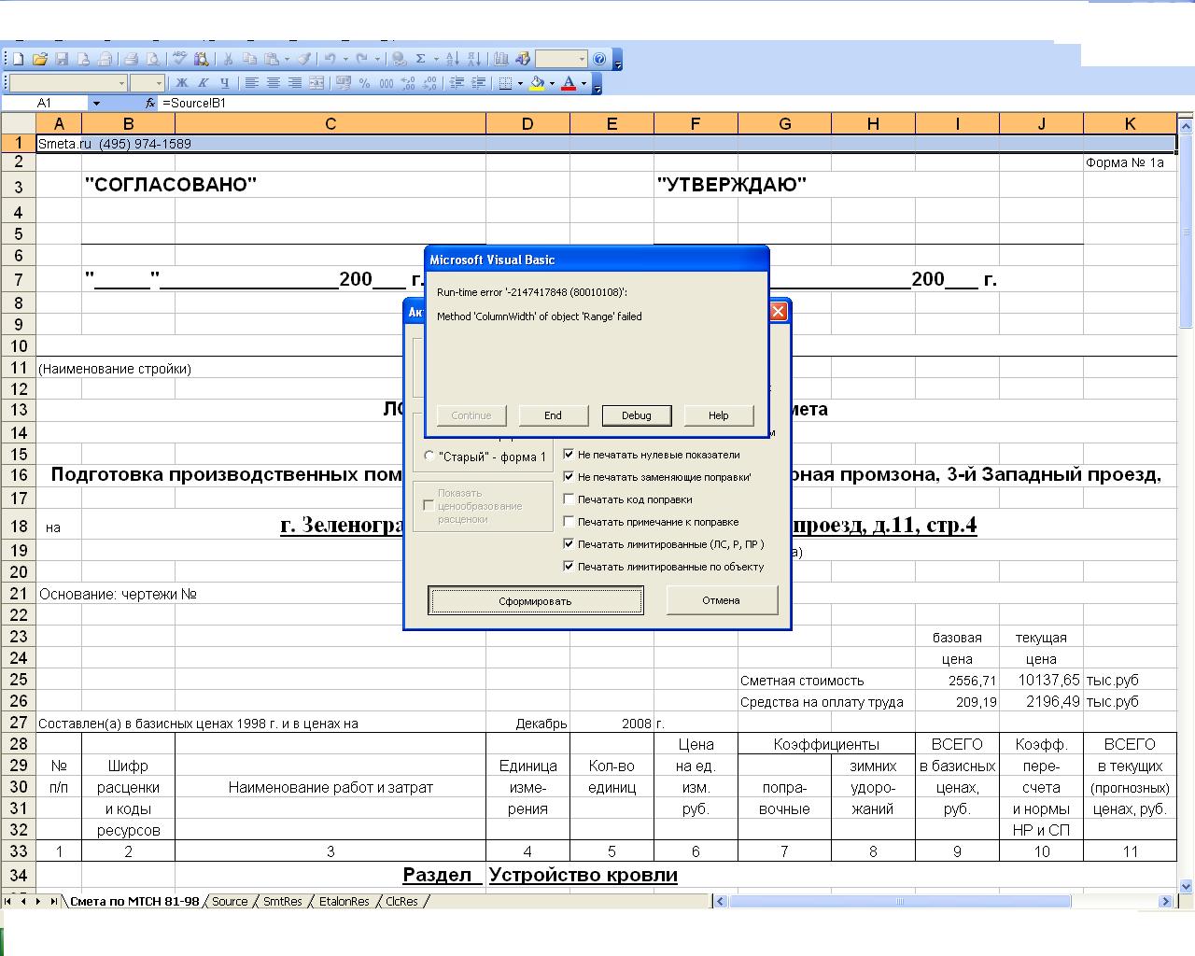Select column C header

330,123
